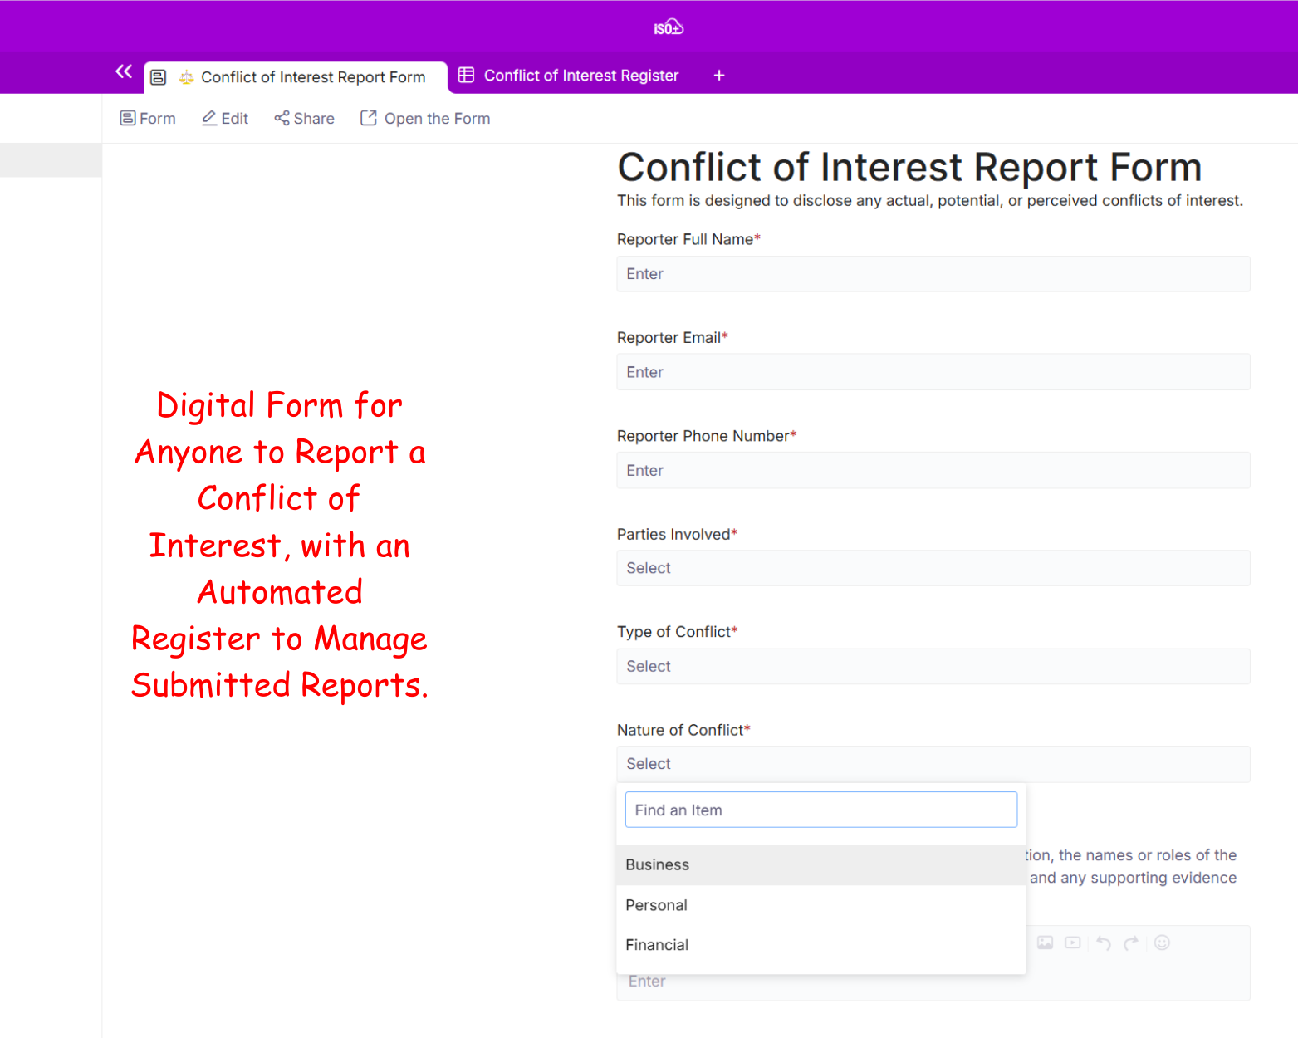
Task: Choose Business from the dropdown list
Action: pos(657,864)
